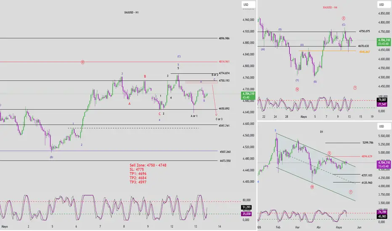Image resolution: width=392 pixels, height=231 pixels.
Task: Select the TP2: 4684 text line
Action: pos(138,178)
